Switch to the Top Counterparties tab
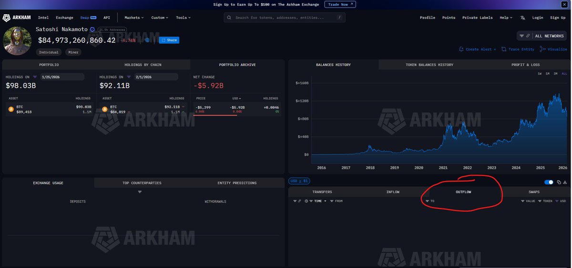 tap(142, 183)
